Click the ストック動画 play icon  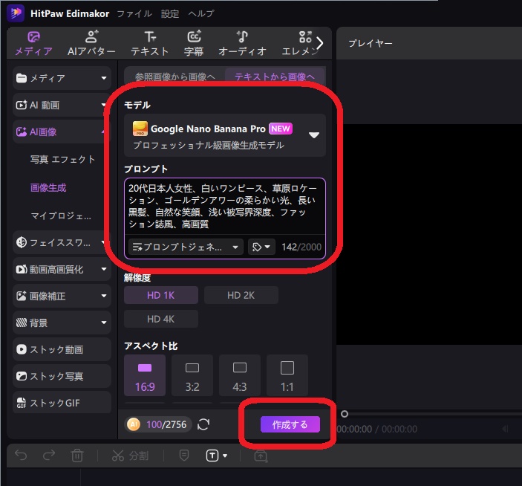tap(22, 349)
